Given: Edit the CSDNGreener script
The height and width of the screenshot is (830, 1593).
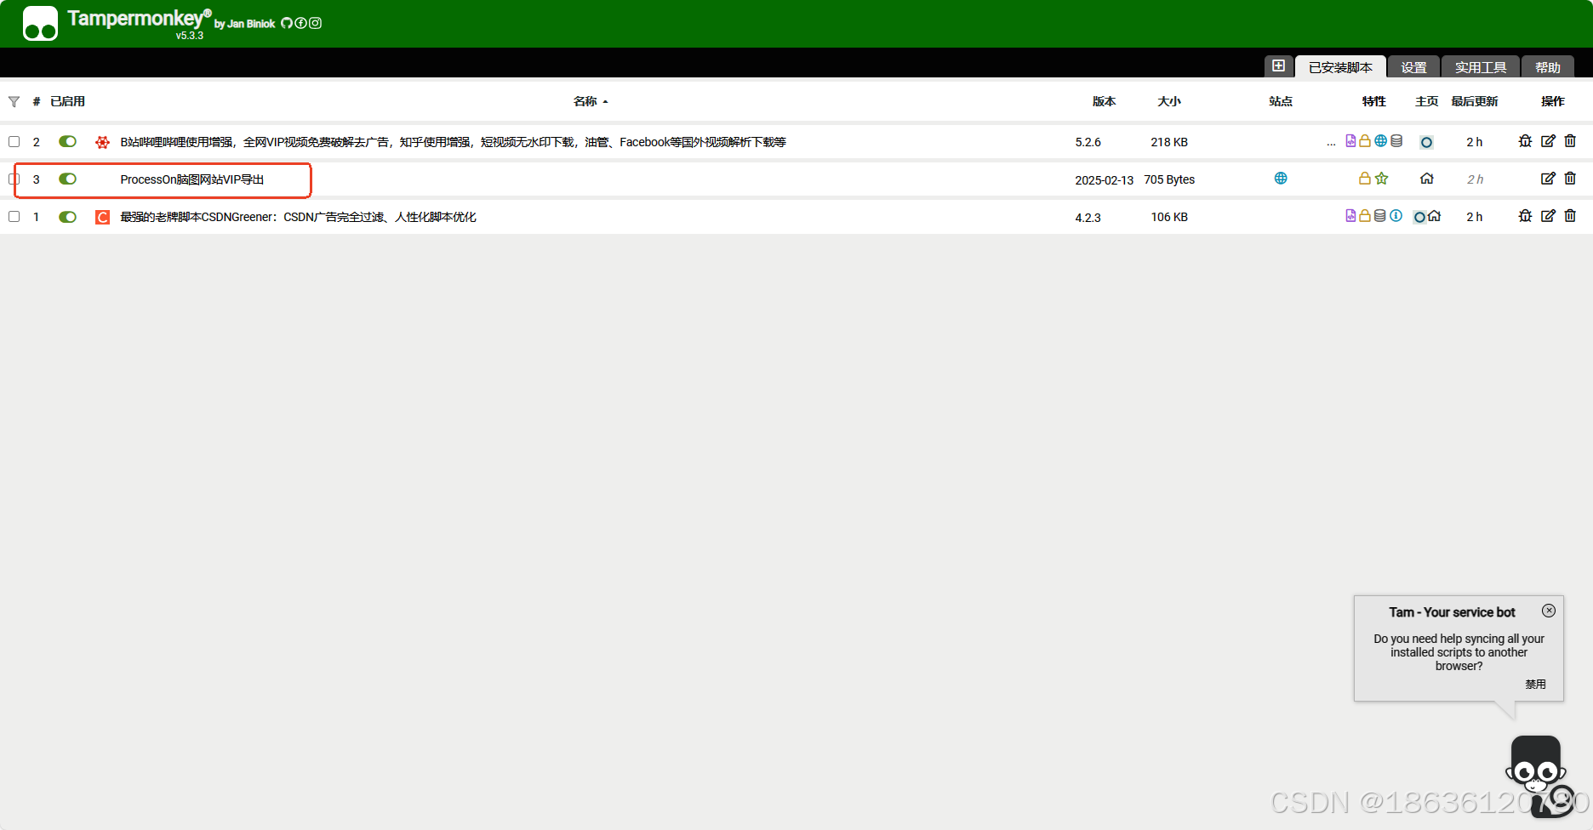Looking at the screenshot, I should click(1548, 216).
